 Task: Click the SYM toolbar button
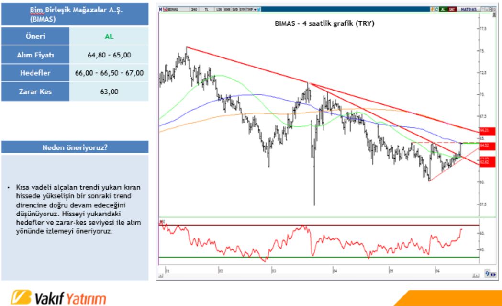[x=242, y=10]
